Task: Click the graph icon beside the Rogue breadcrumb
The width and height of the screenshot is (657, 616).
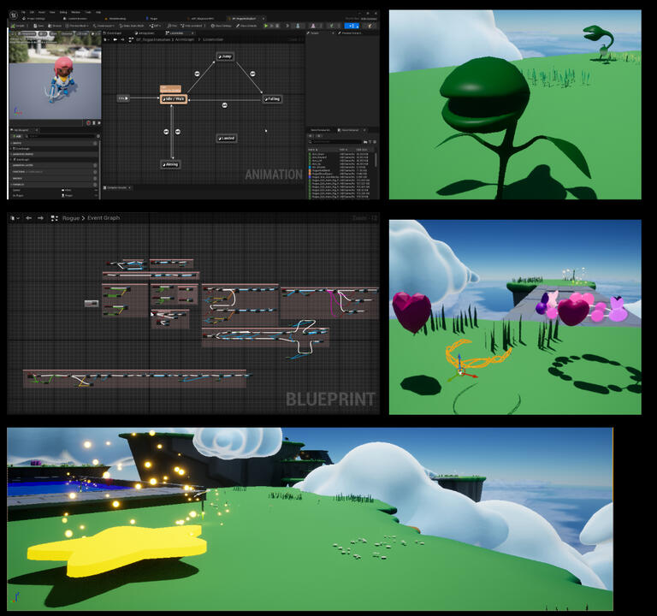Action: tap(55, 218)
